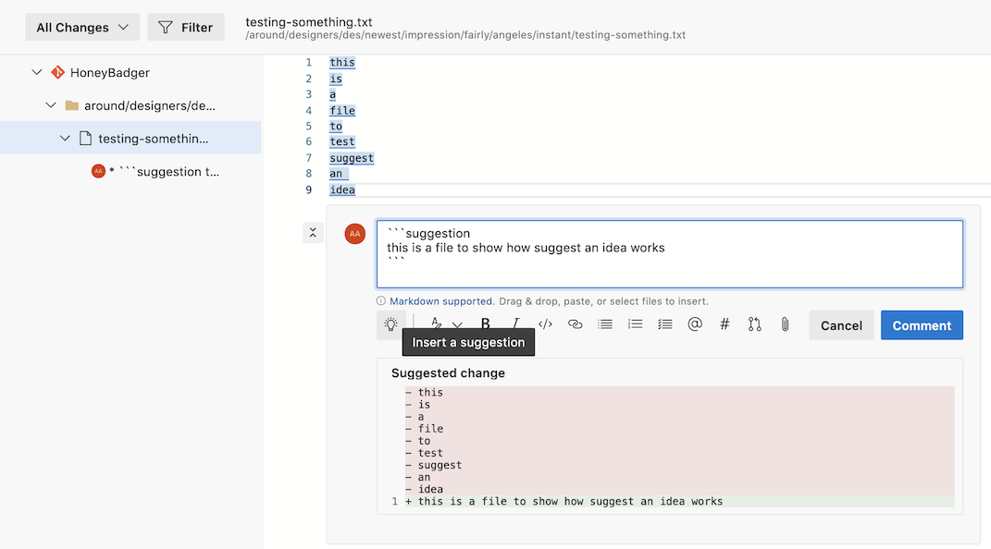Open the All Changes dropdown
Screen dimensions: 991x549
point(82,28)
